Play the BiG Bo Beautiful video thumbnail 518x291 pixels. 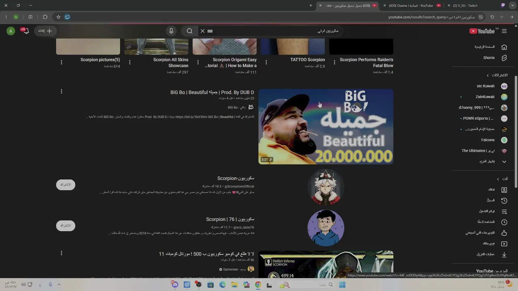tap(326, 127)
